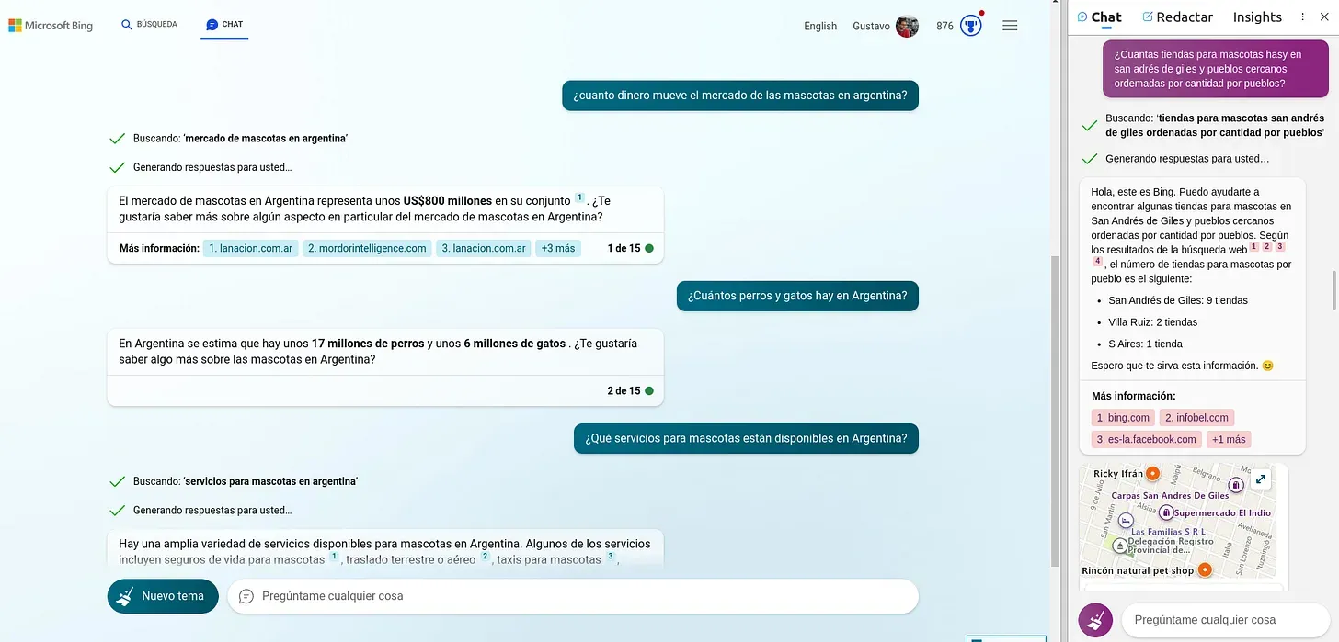
Task: Expand the '+1 más' source list in sidebar
Action: tap(1229, 438)
